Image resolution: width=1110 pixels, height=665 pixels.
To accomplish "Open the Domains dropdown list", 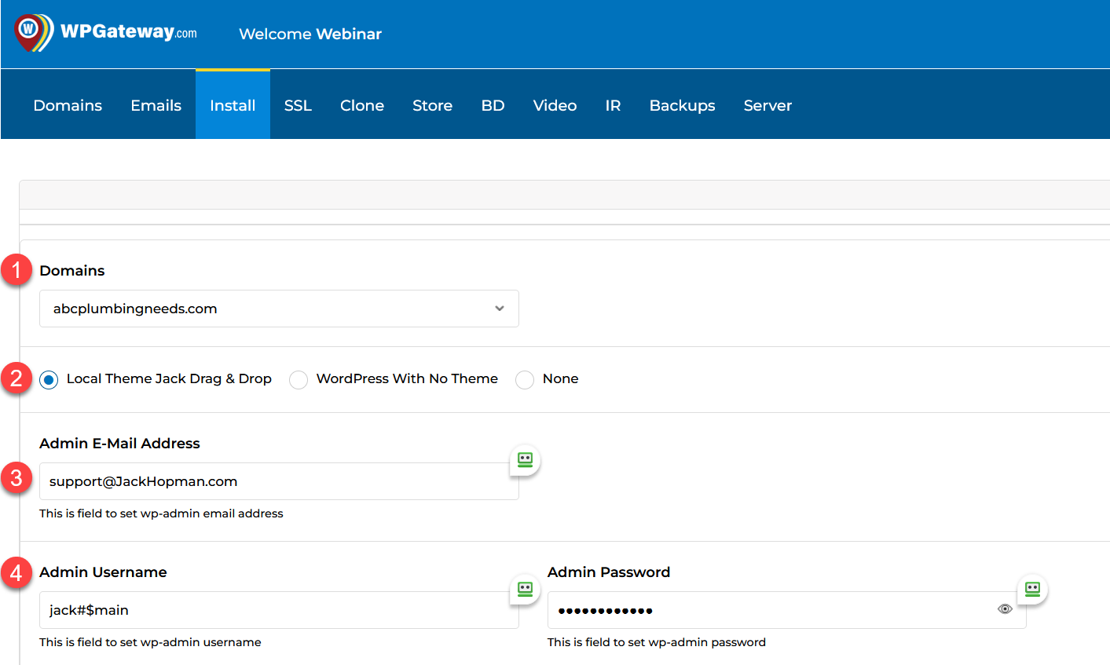I will pos(279,309).
